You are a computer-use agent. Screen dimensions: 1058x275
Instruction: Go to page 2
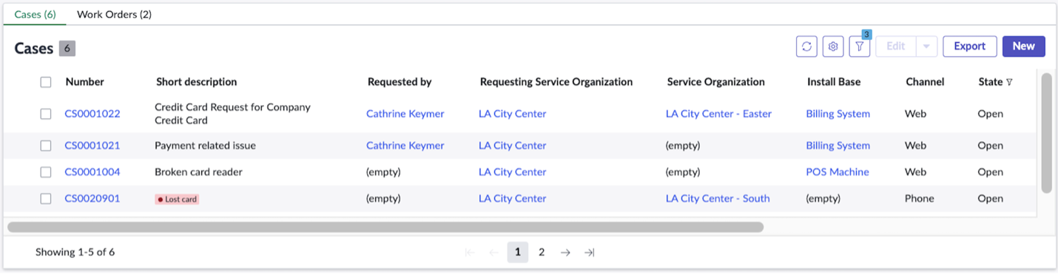pos(542,252)
